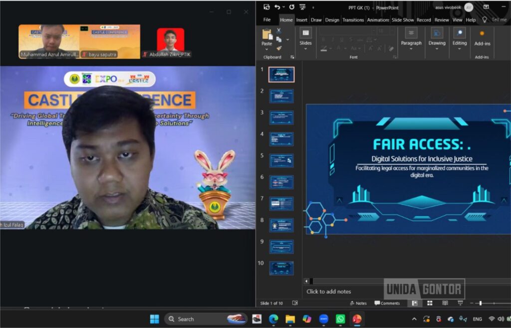Switch to the Design tab

(x=332, y=20)
